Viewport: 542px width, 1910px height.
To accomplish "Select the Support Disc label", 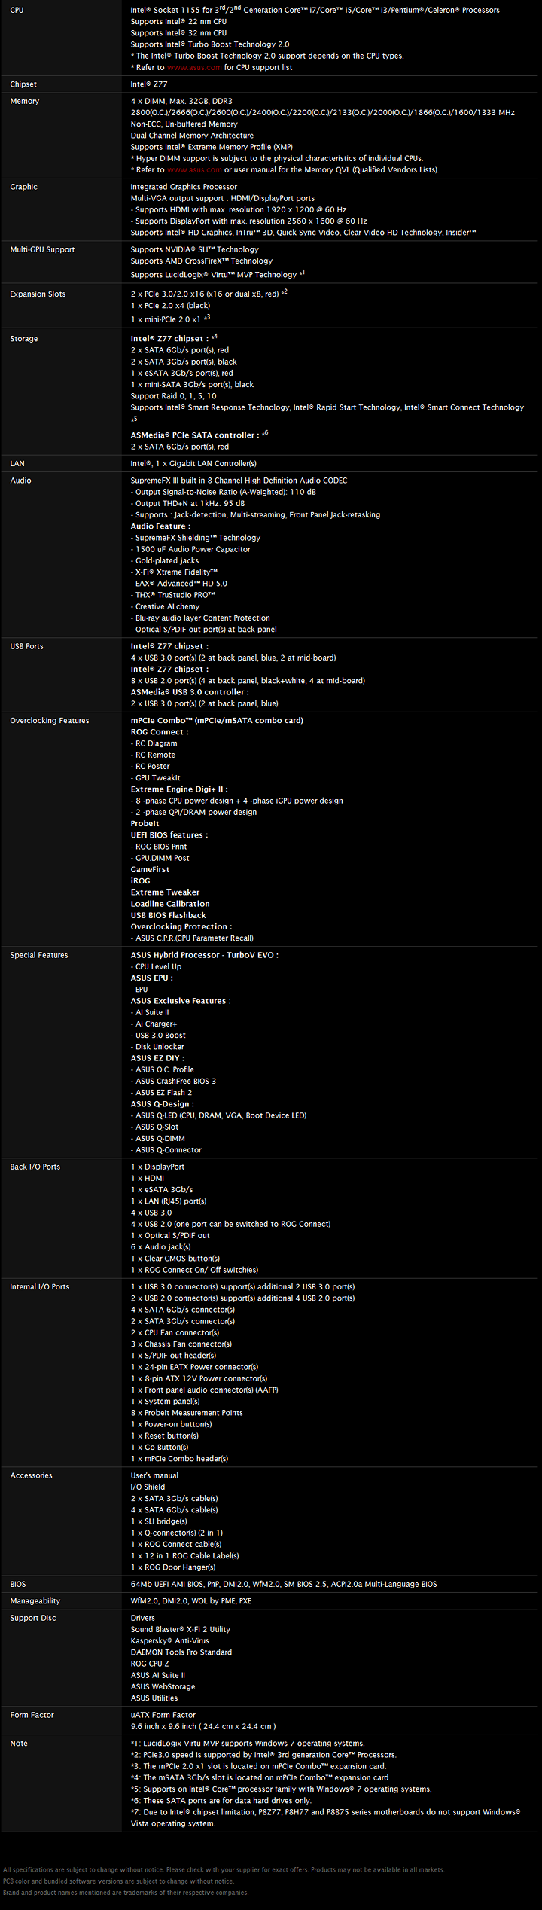I will [33, 1618].
